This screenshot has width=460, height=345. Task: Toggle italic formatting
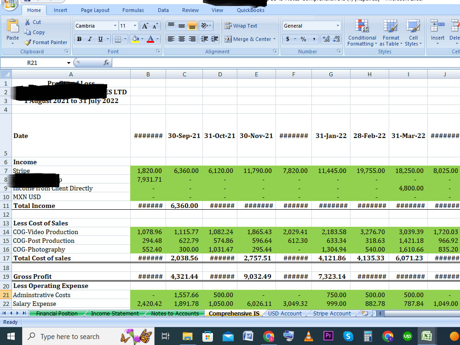click(90, 39)
